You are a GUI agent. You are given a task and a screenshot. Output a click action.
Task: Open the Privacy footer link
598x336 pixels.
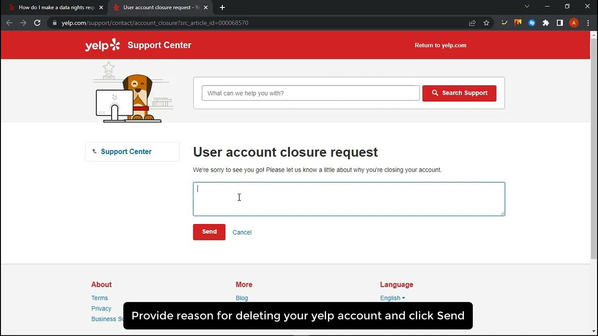(x=101, y=308)
